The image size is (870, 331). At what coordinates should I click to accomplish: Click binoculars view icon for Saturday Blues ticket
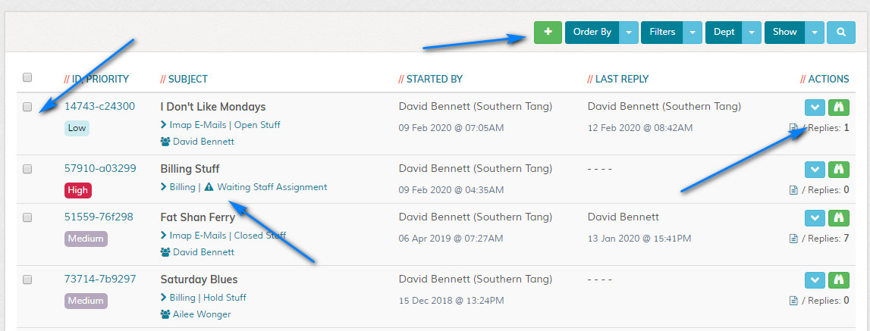click(x=838, y=280)
